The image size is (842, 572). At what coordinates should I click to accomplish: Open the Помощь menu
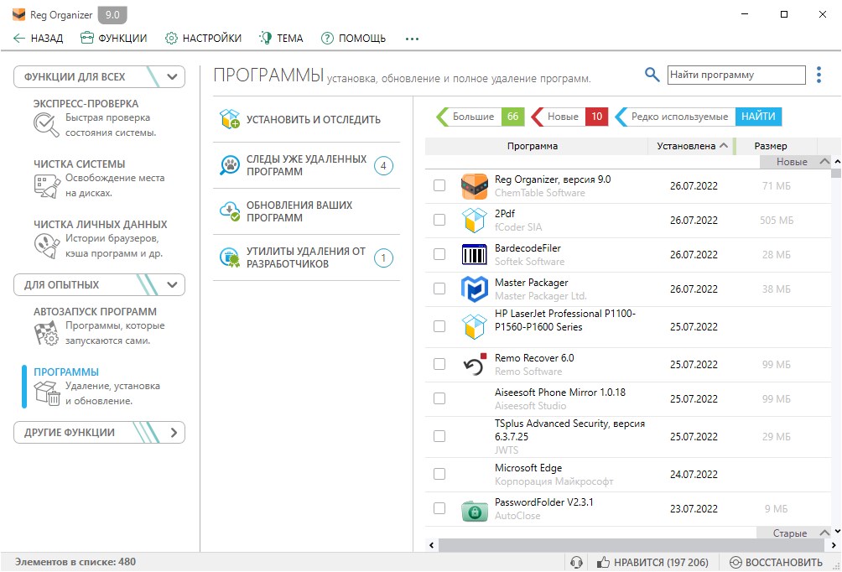point(353,38)
